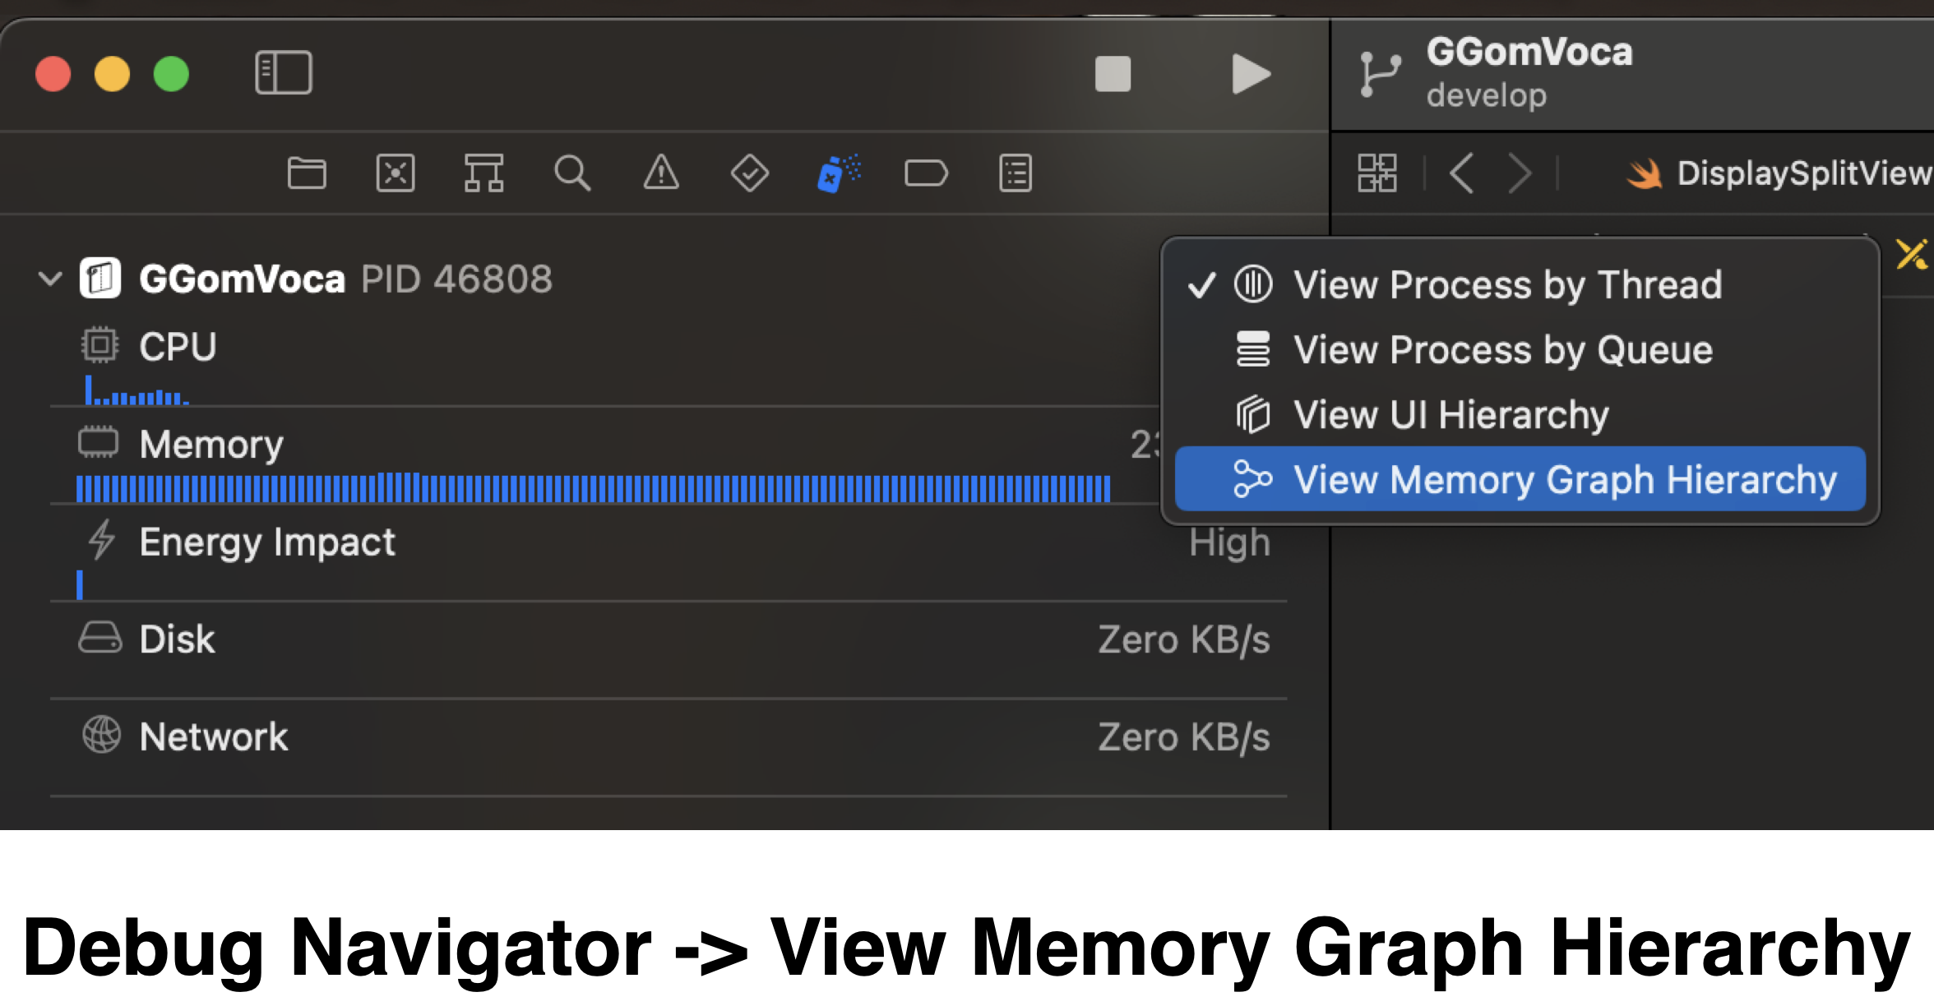Collapse the GGomVoca process tree
This screenshot has height=1006, width=1934.
coord(50,279)
